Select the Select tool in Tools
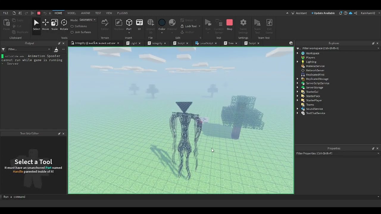This screenshot has width=381, height=214. point(36,25)
